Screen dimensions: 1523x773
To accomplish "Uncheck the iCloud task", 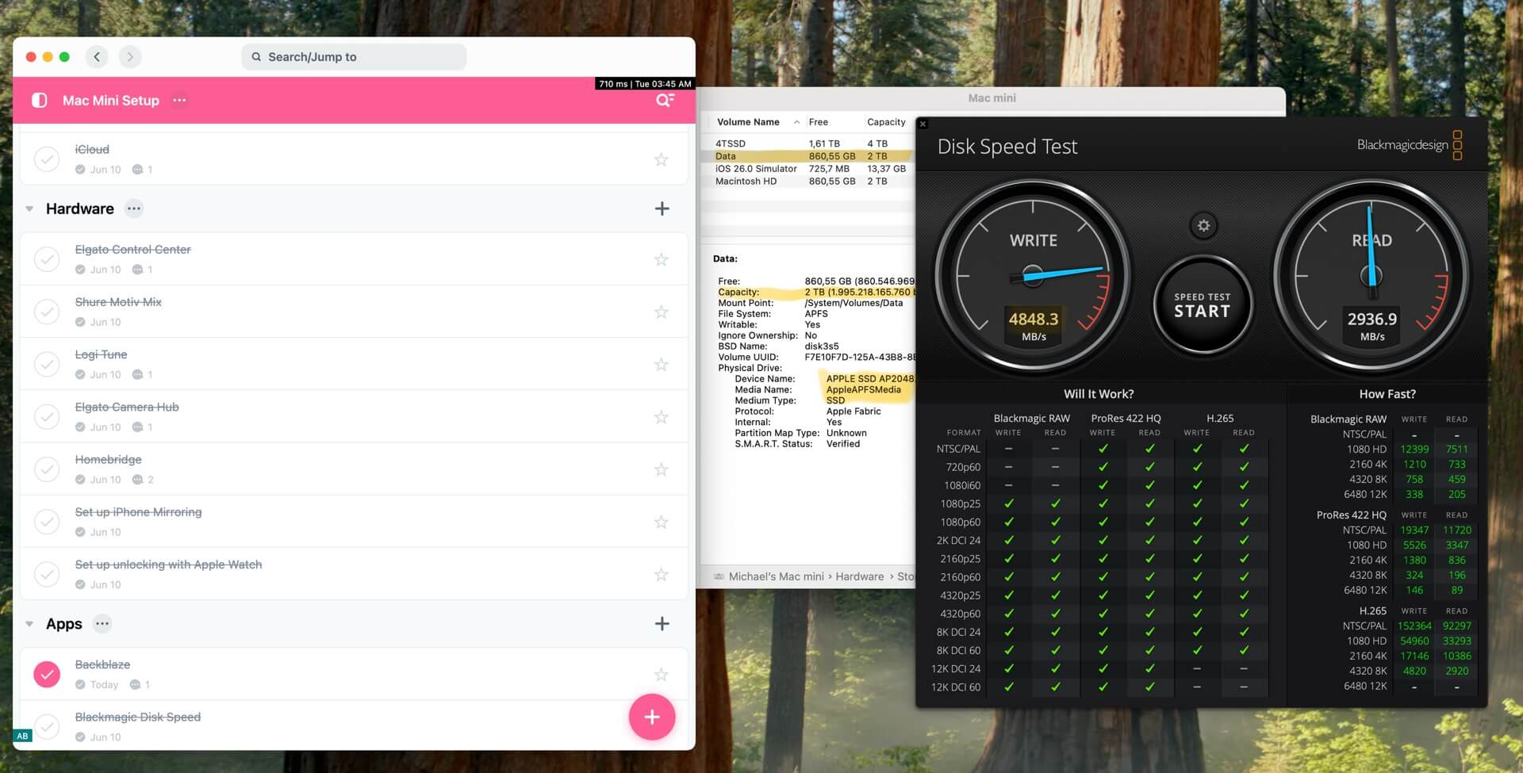I will coord(47,159).
